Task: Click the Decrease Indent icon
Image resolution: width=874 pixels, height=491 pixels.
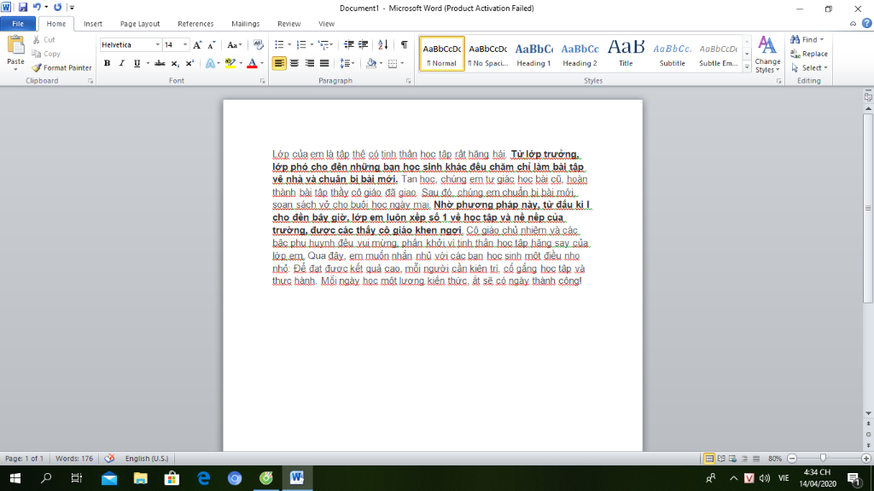Action: tap(349, 44)
